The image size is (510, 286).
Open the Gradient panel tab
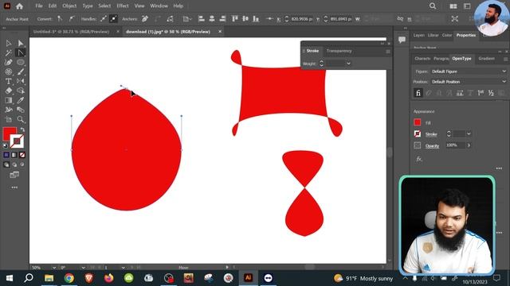(x=486, y=58)
